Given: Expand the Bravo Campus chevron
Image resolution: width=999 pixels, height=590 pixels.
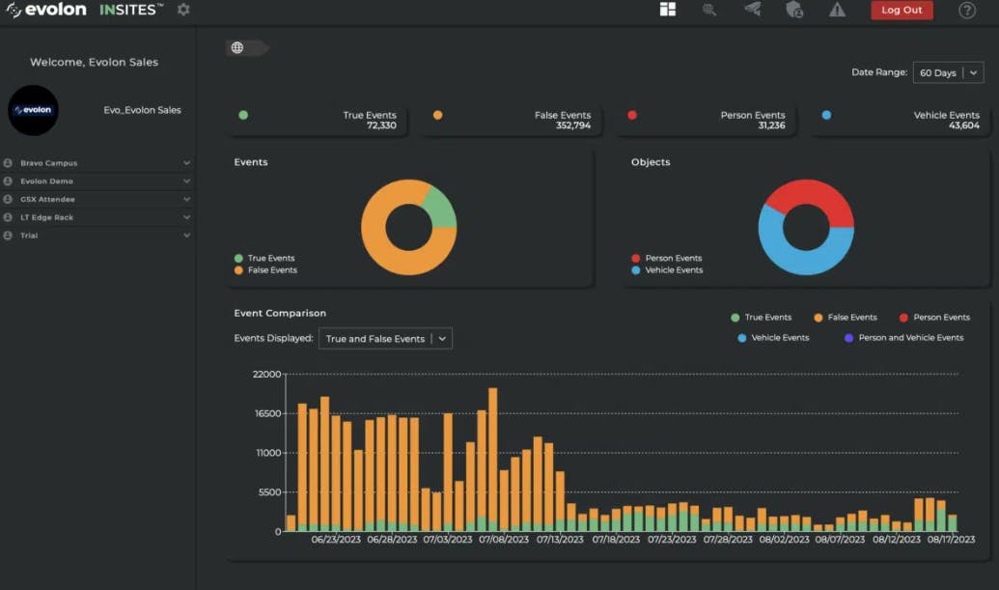Looking at the screenshot, I should (x=186, y=163).
